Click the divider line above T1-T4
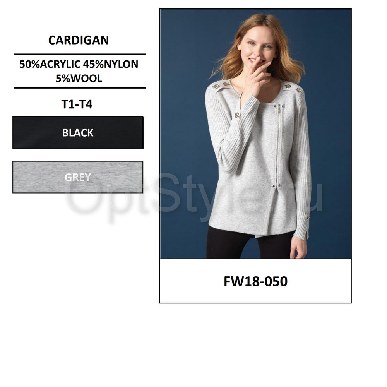 coord(80,87)
